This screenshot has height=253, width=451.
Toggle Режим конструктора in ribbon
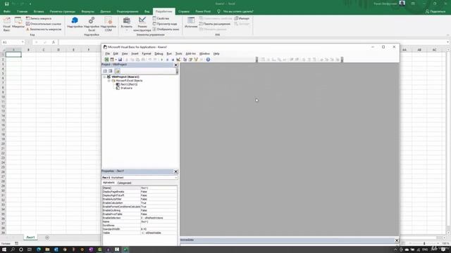(x=142, y=24)
